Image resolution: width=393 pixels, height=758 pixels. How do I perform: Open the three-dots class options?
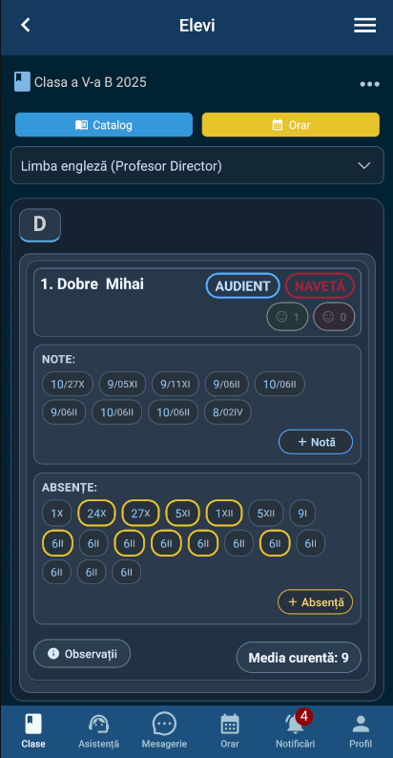coord(369,84)
